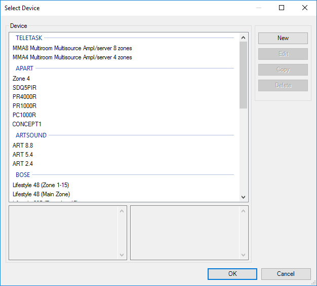Select ART 8.8 under ARTSOUND

23,146
